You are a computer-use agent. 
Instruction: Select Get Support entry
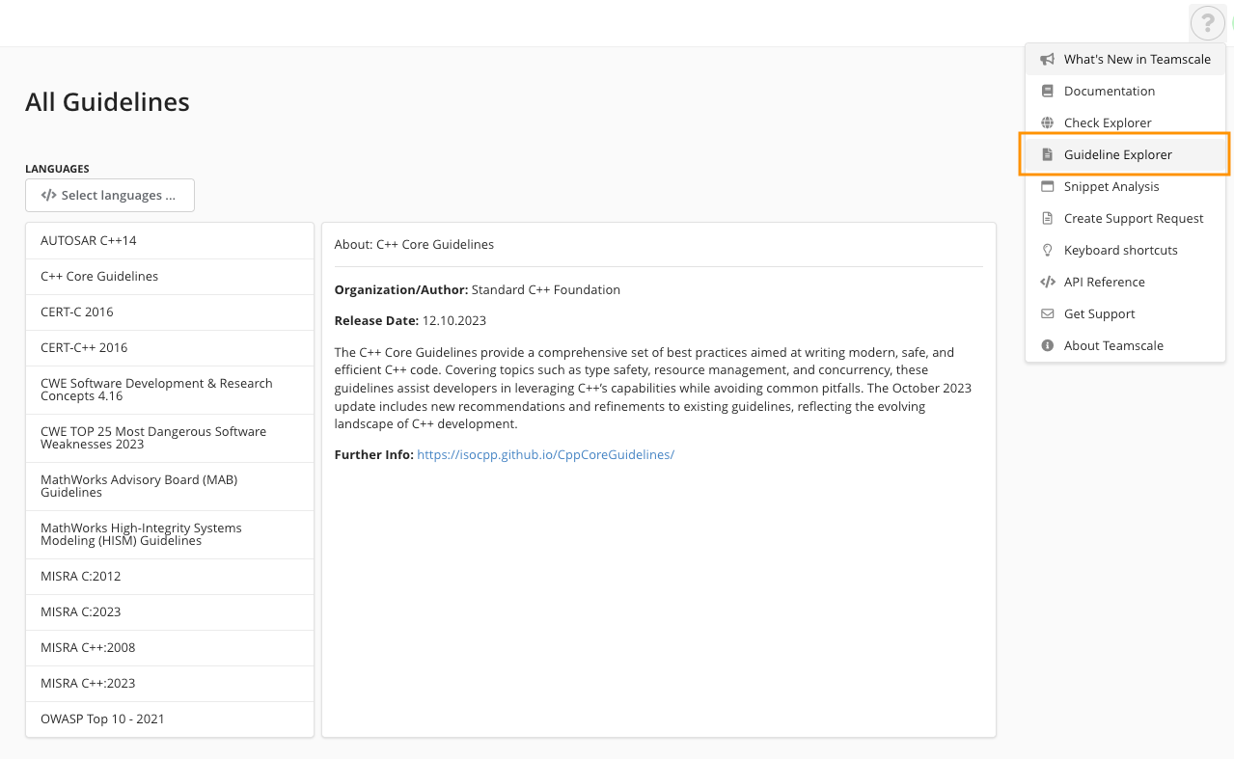[1125, 313]
